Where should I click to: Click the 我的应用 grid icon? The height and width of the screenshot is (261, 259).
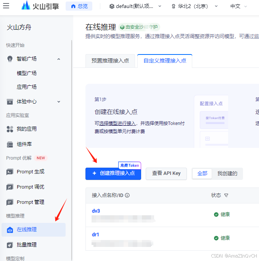[x=10, y=129]
